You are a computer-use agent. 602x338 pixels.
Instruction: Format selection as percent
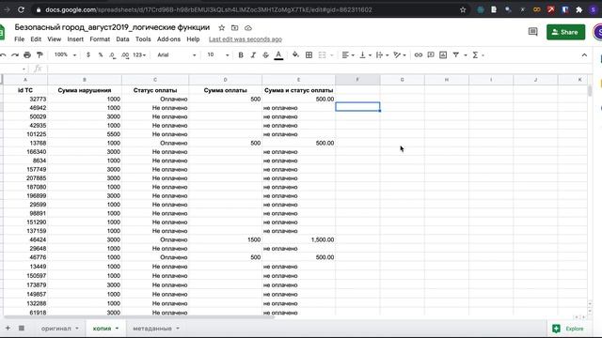(x=101, y=55)
